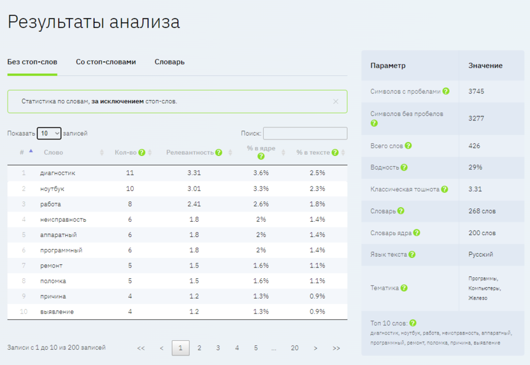Click help icon next to Словарь ядра
This screenshot has height=365, width=530.
tap(417, 233)
